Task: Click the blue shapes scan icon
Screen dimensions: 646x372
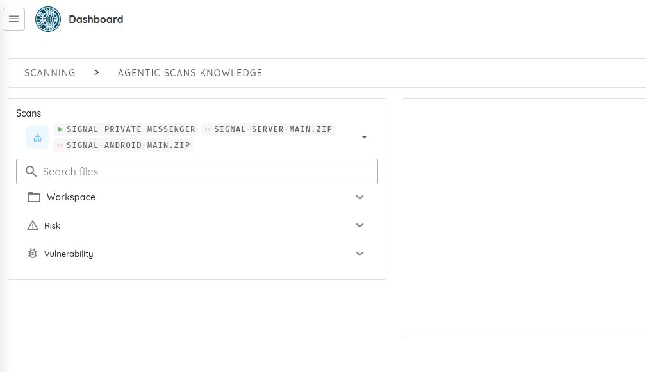Action: (37, 138)
